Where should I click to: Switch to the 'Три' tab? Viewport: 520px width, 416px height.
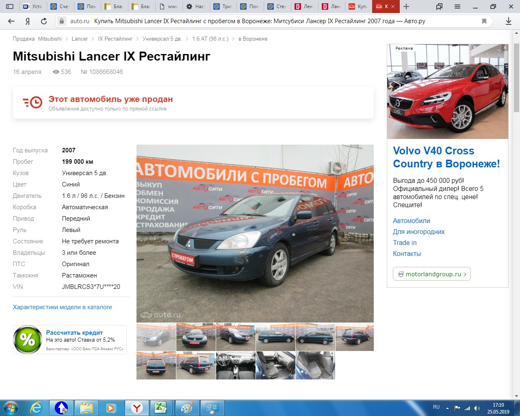pyautogui.click(x=223, y=6)
